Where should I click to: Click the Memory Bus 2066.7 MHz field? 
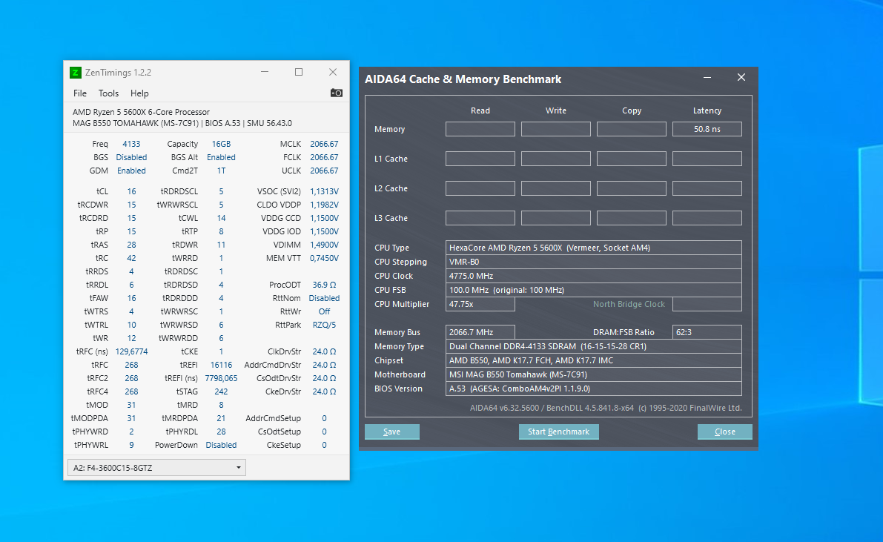tap(480, 332)
